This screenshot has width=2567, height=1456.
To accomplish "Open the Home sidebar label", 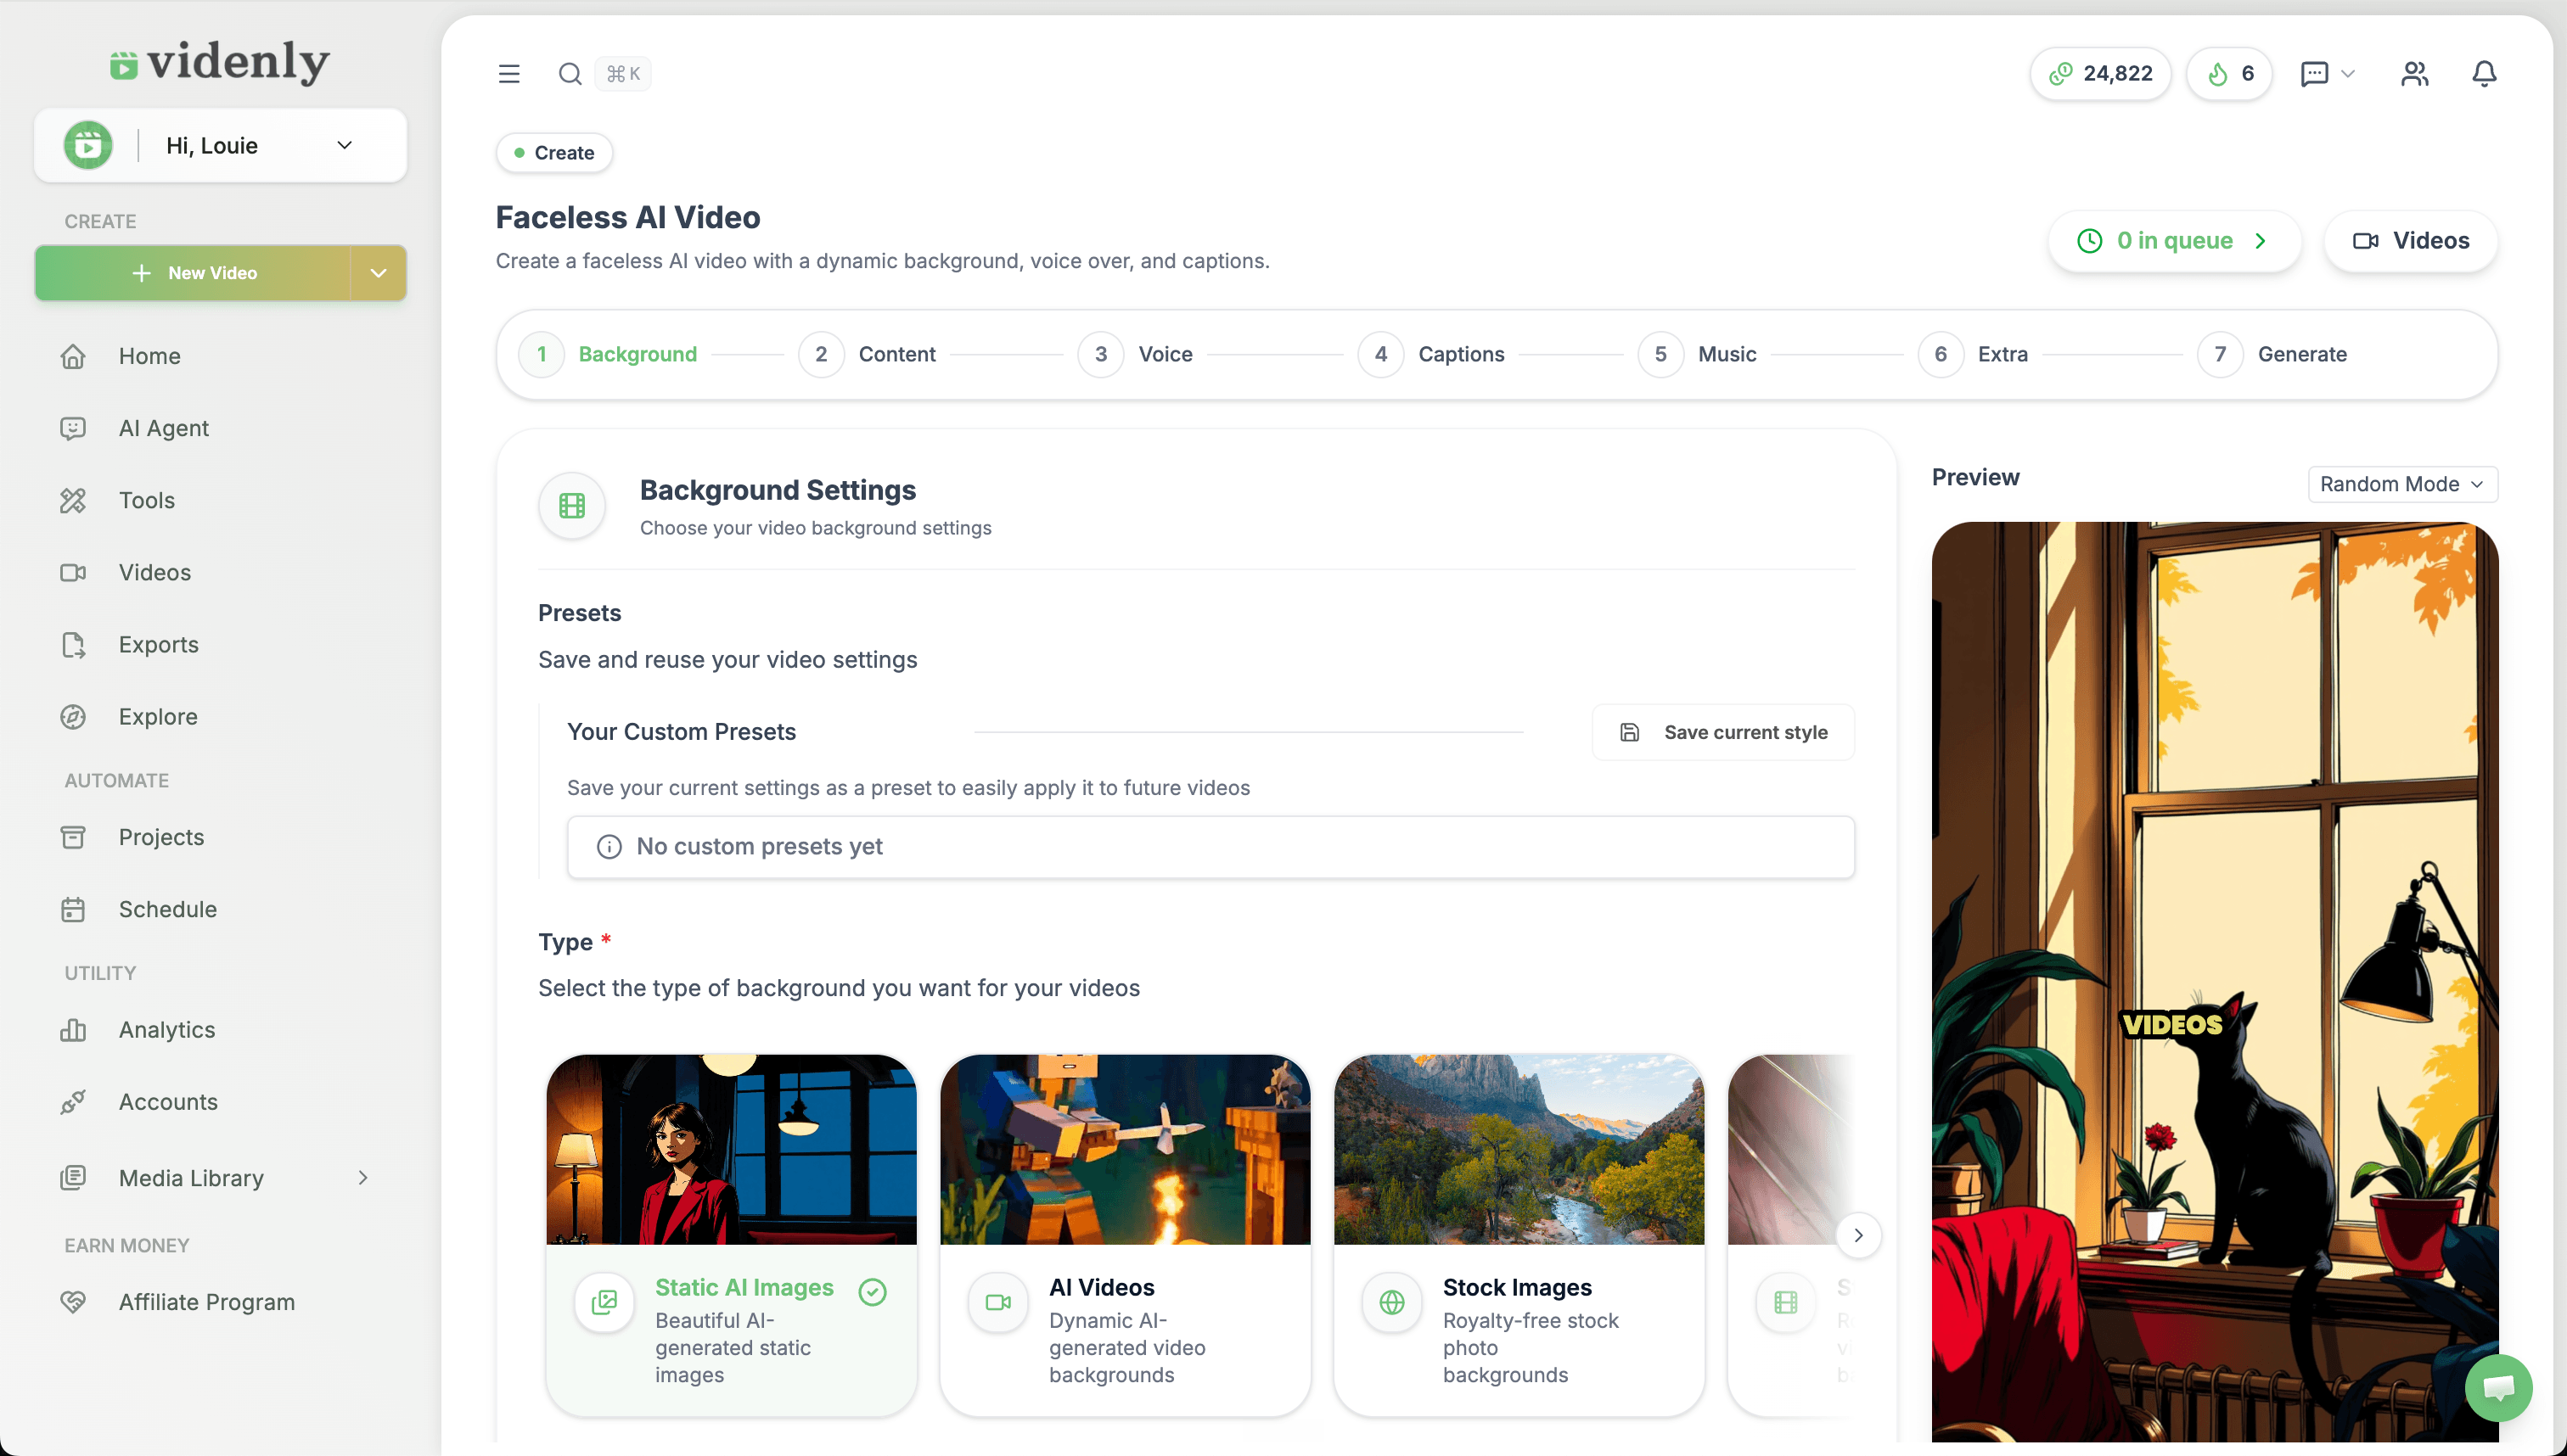I will click(x=150, y=356).
